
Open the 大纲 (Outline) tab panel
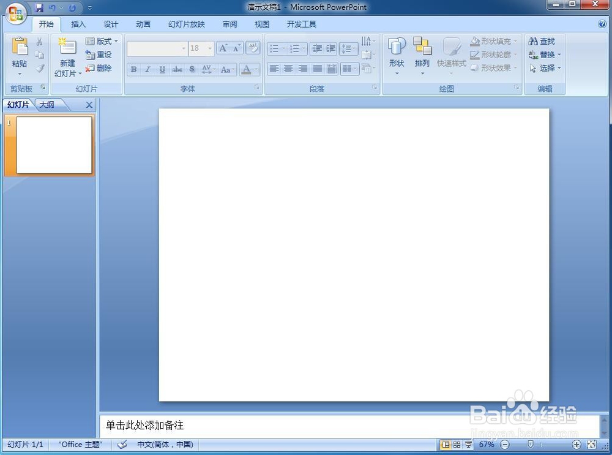(x=47, y=105)
